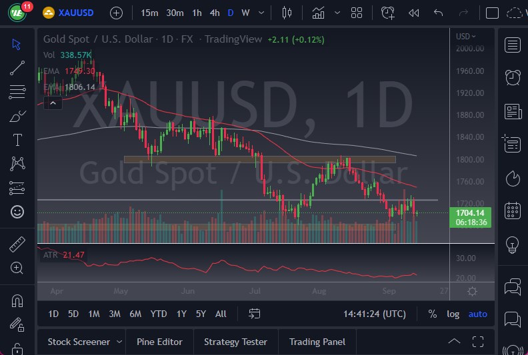Toggle the log scale option

click(453, 314)
